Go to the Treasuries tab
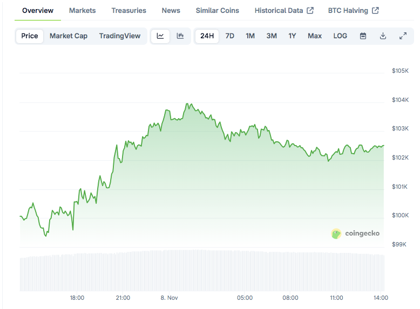Image resolution: width=420 pixels, height=309 pixels. [x=128, y=11]
